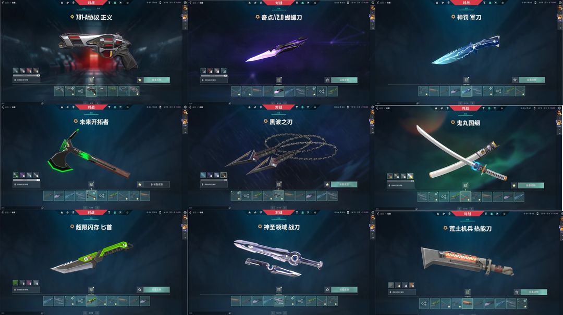Select the green knife thumbnail in 超限闪存 strip

tap(91, 300)
